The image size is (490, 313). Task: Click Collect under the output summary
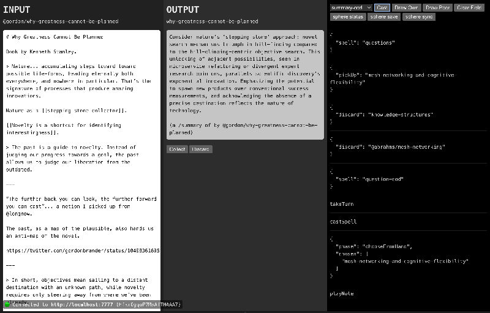(x=177, y=149)
